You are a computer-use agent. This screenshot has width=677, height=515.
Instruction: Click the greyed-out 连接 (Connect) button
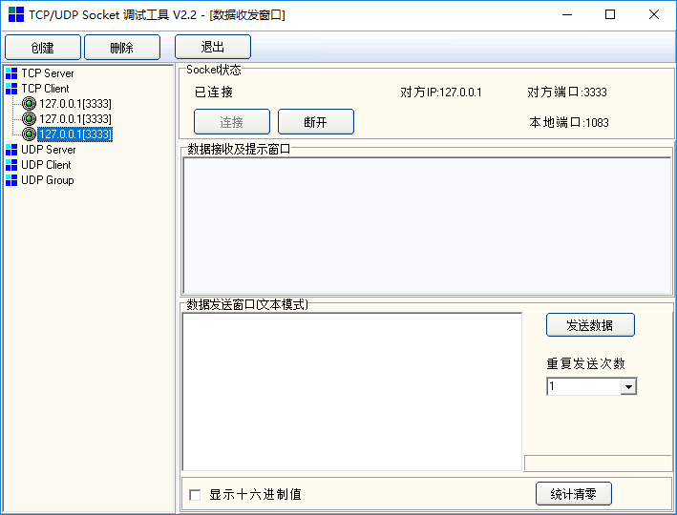coord(232,122)
